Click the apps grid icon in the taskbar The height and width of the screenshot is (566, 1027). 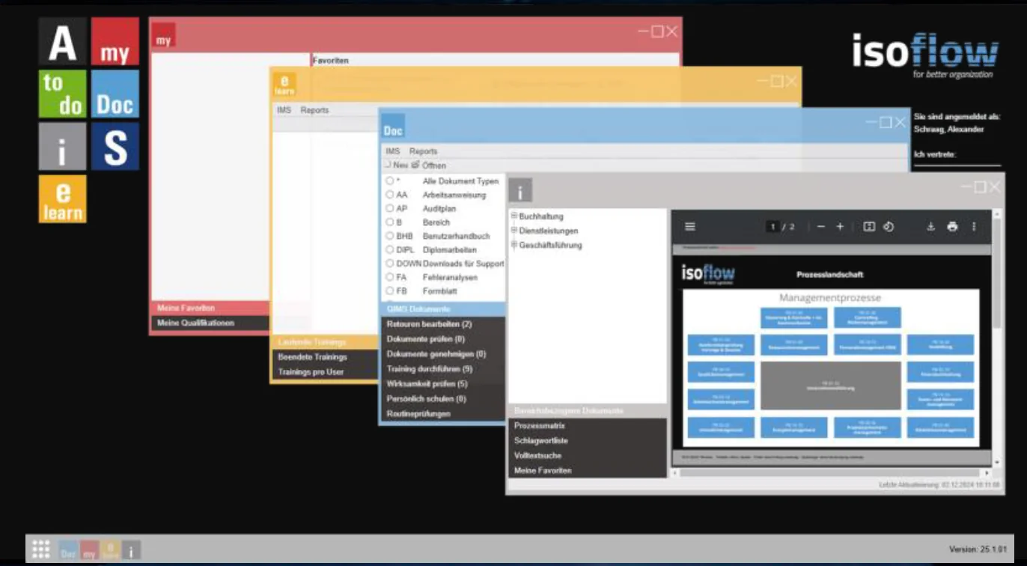point(41,550)
